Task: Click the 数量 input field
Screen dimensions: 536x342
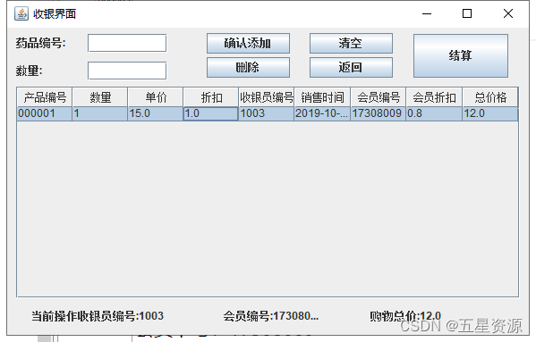Action: (x=127, y=71)
